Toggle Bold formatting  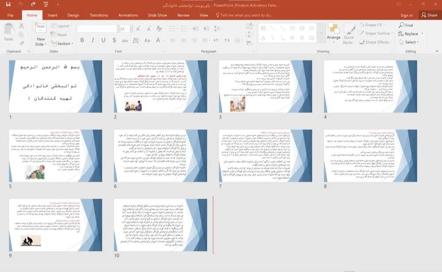click(82, 40)
